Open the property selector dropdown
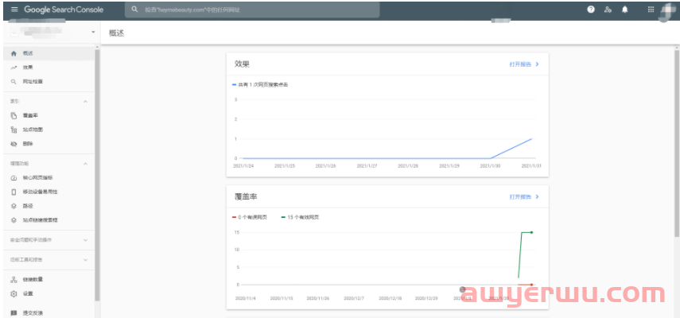680x318 pixels. 93,33
